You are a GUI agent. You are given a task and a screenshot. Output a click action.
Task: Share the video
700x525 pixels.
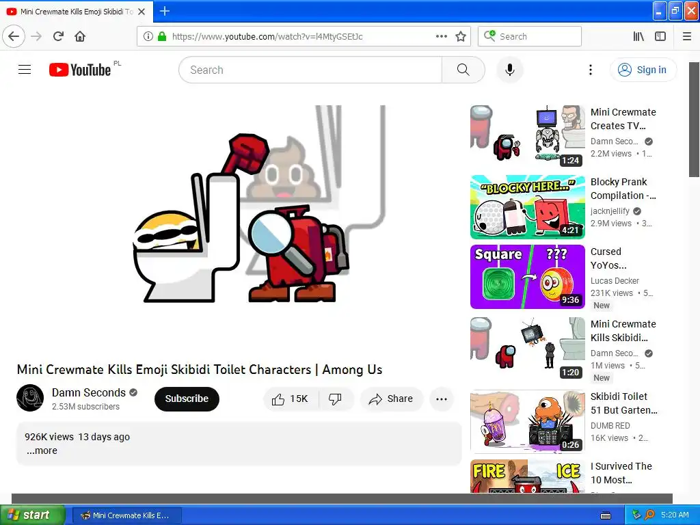point(391,399)
